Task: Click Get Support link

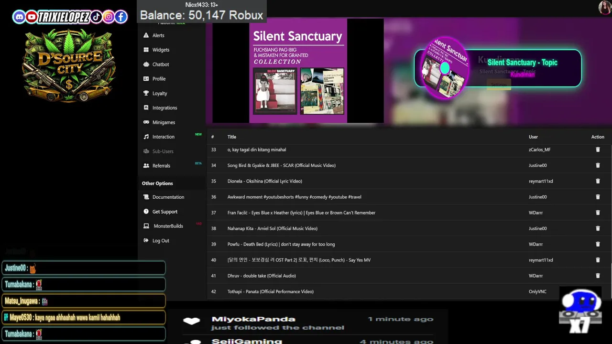Action: [x=165, y=212]
